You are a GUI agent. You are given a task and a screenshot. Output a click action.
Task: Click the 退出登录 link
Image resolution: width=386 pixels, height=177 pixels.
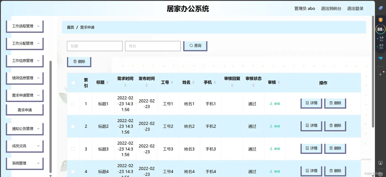355,9
